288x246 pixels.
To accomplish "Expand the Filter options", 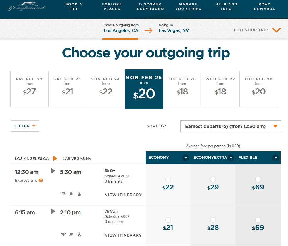I will point(25,126).
